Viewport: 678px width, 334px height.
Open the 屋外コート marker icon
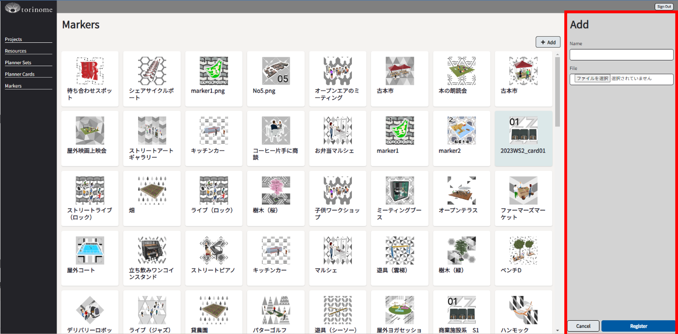click(90, 250)
